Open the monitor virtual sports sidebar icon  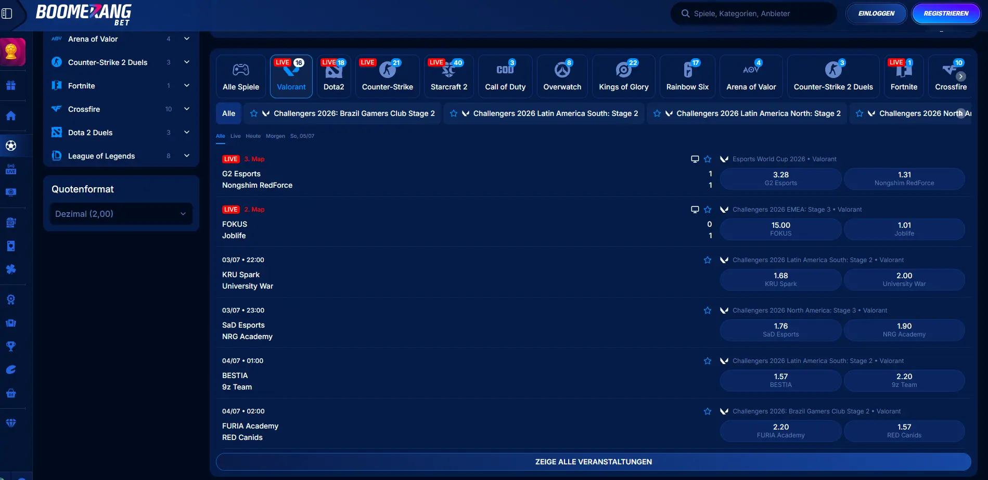[x=11, y=192]
